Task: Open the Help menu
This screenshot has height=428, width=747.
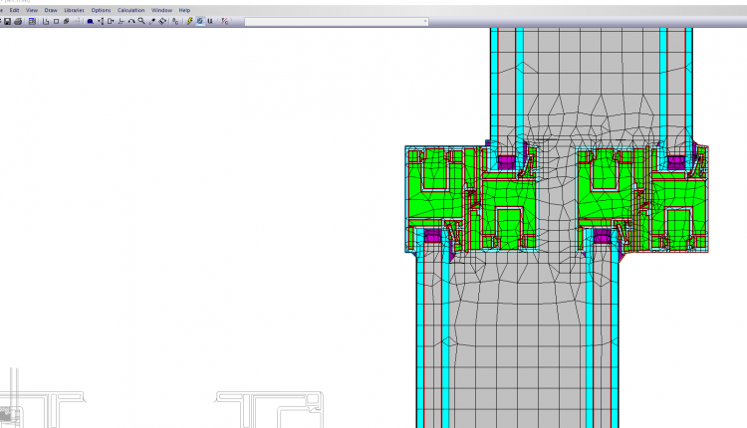Action: click(184, 10)
